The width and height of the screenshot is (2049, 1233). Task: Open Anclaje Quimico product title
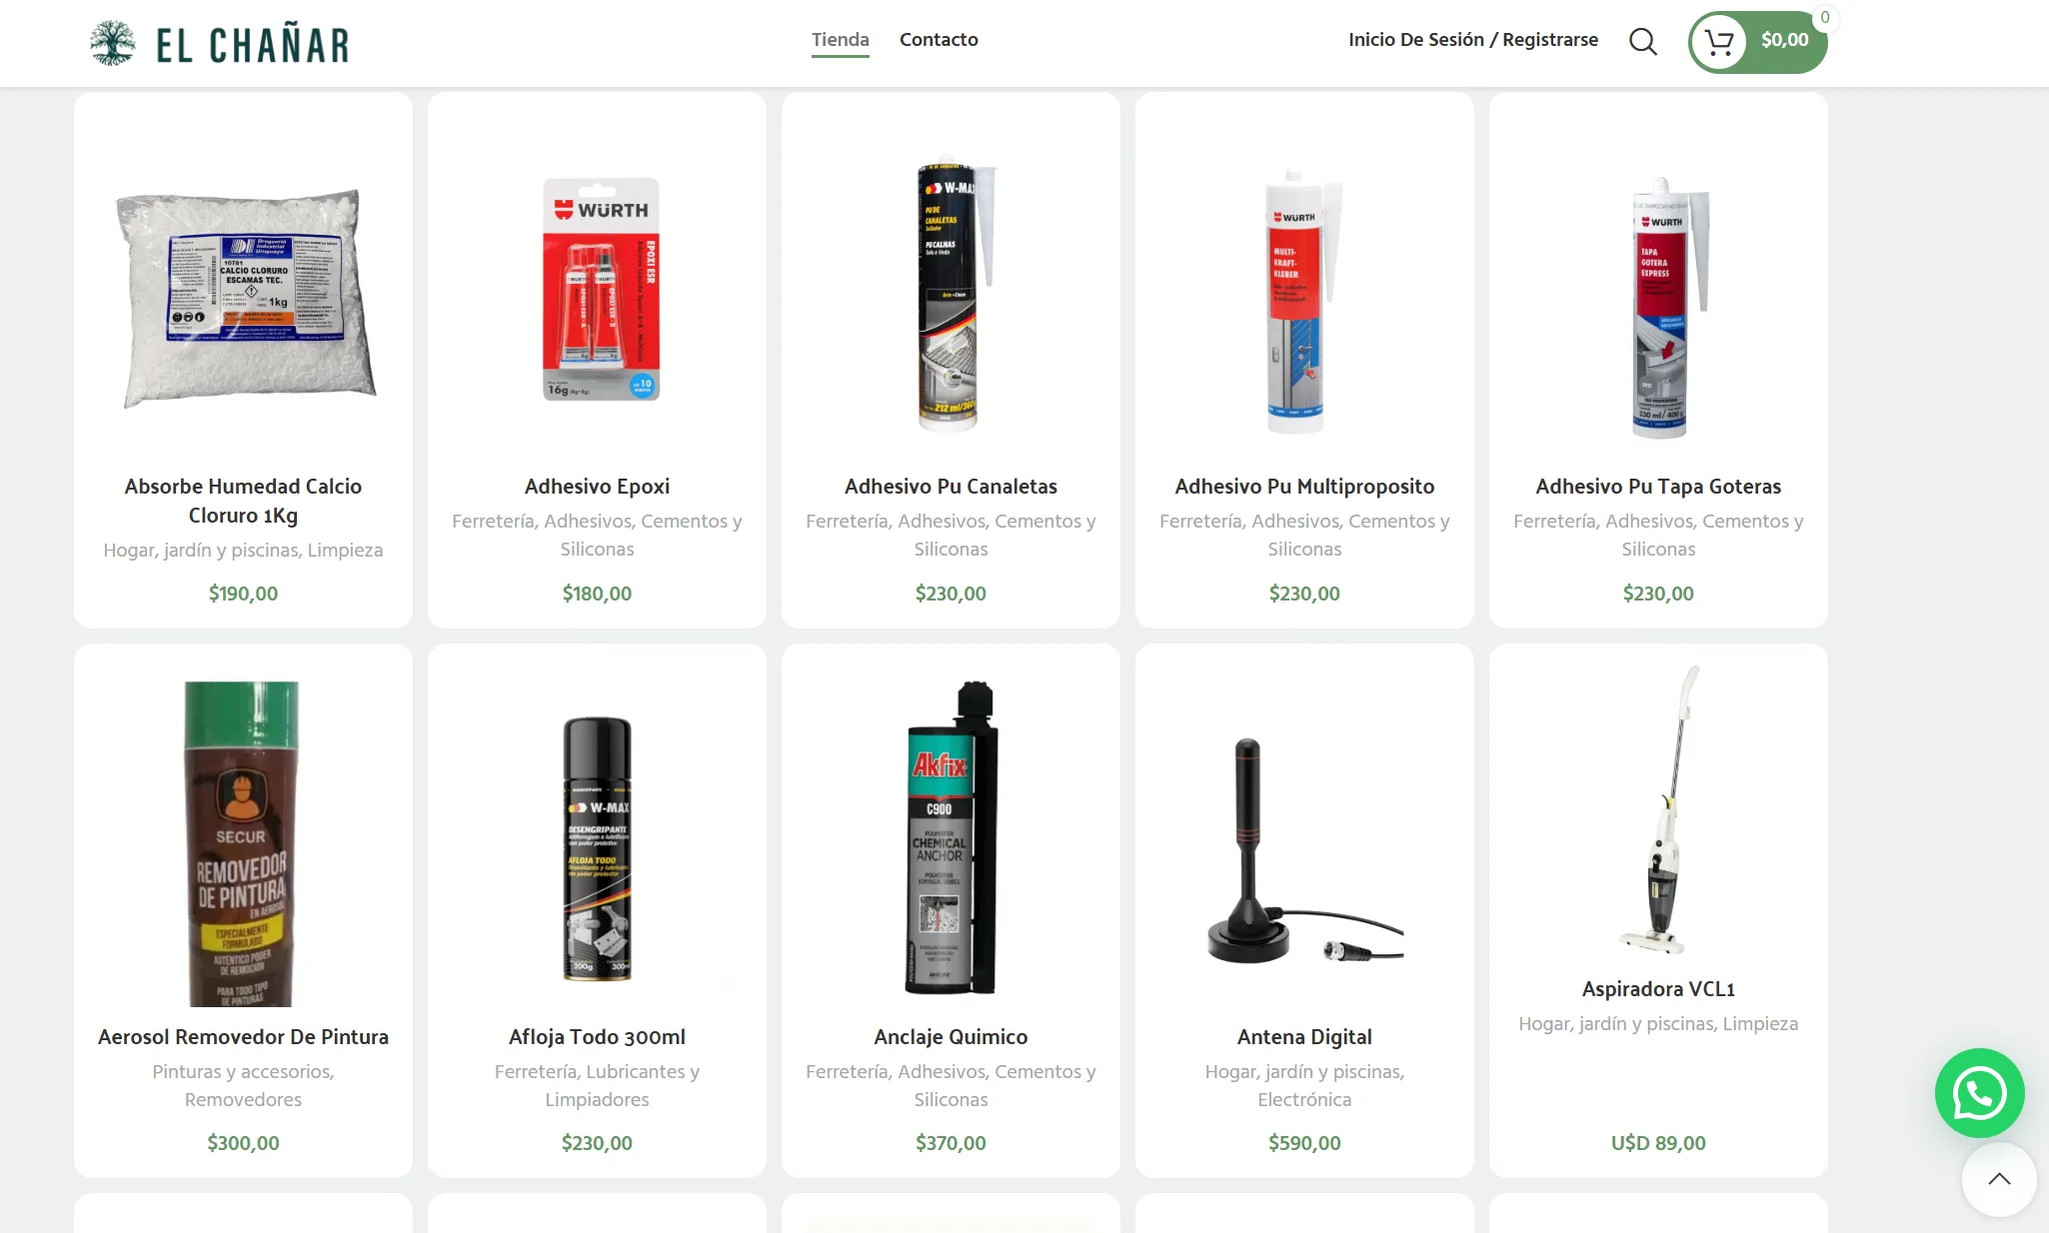951,1037
